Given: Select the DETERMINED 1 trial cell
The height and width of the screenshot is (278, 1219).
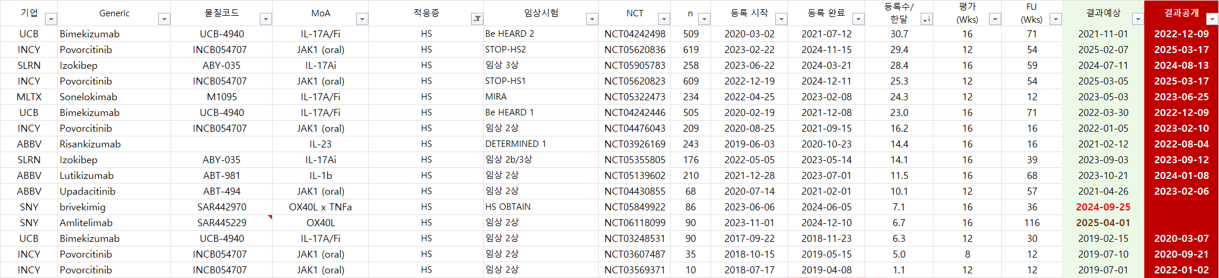Looking at the screenshot, I should (541, 144).
